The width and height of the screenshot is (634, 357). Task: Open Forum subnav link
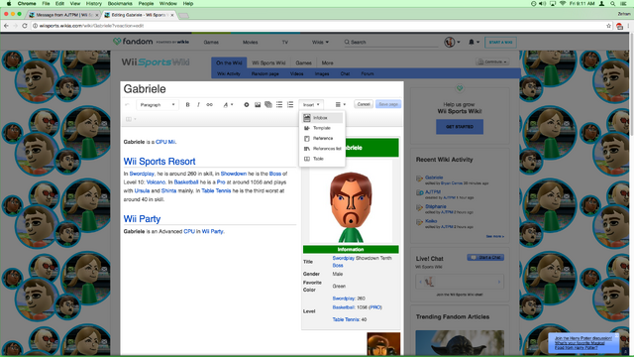click(368, 73)
